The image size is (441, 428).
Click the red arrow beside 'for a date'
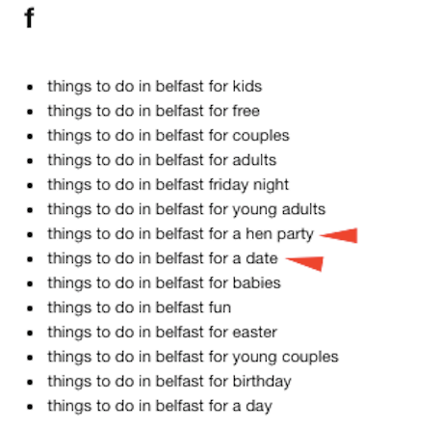304,263
